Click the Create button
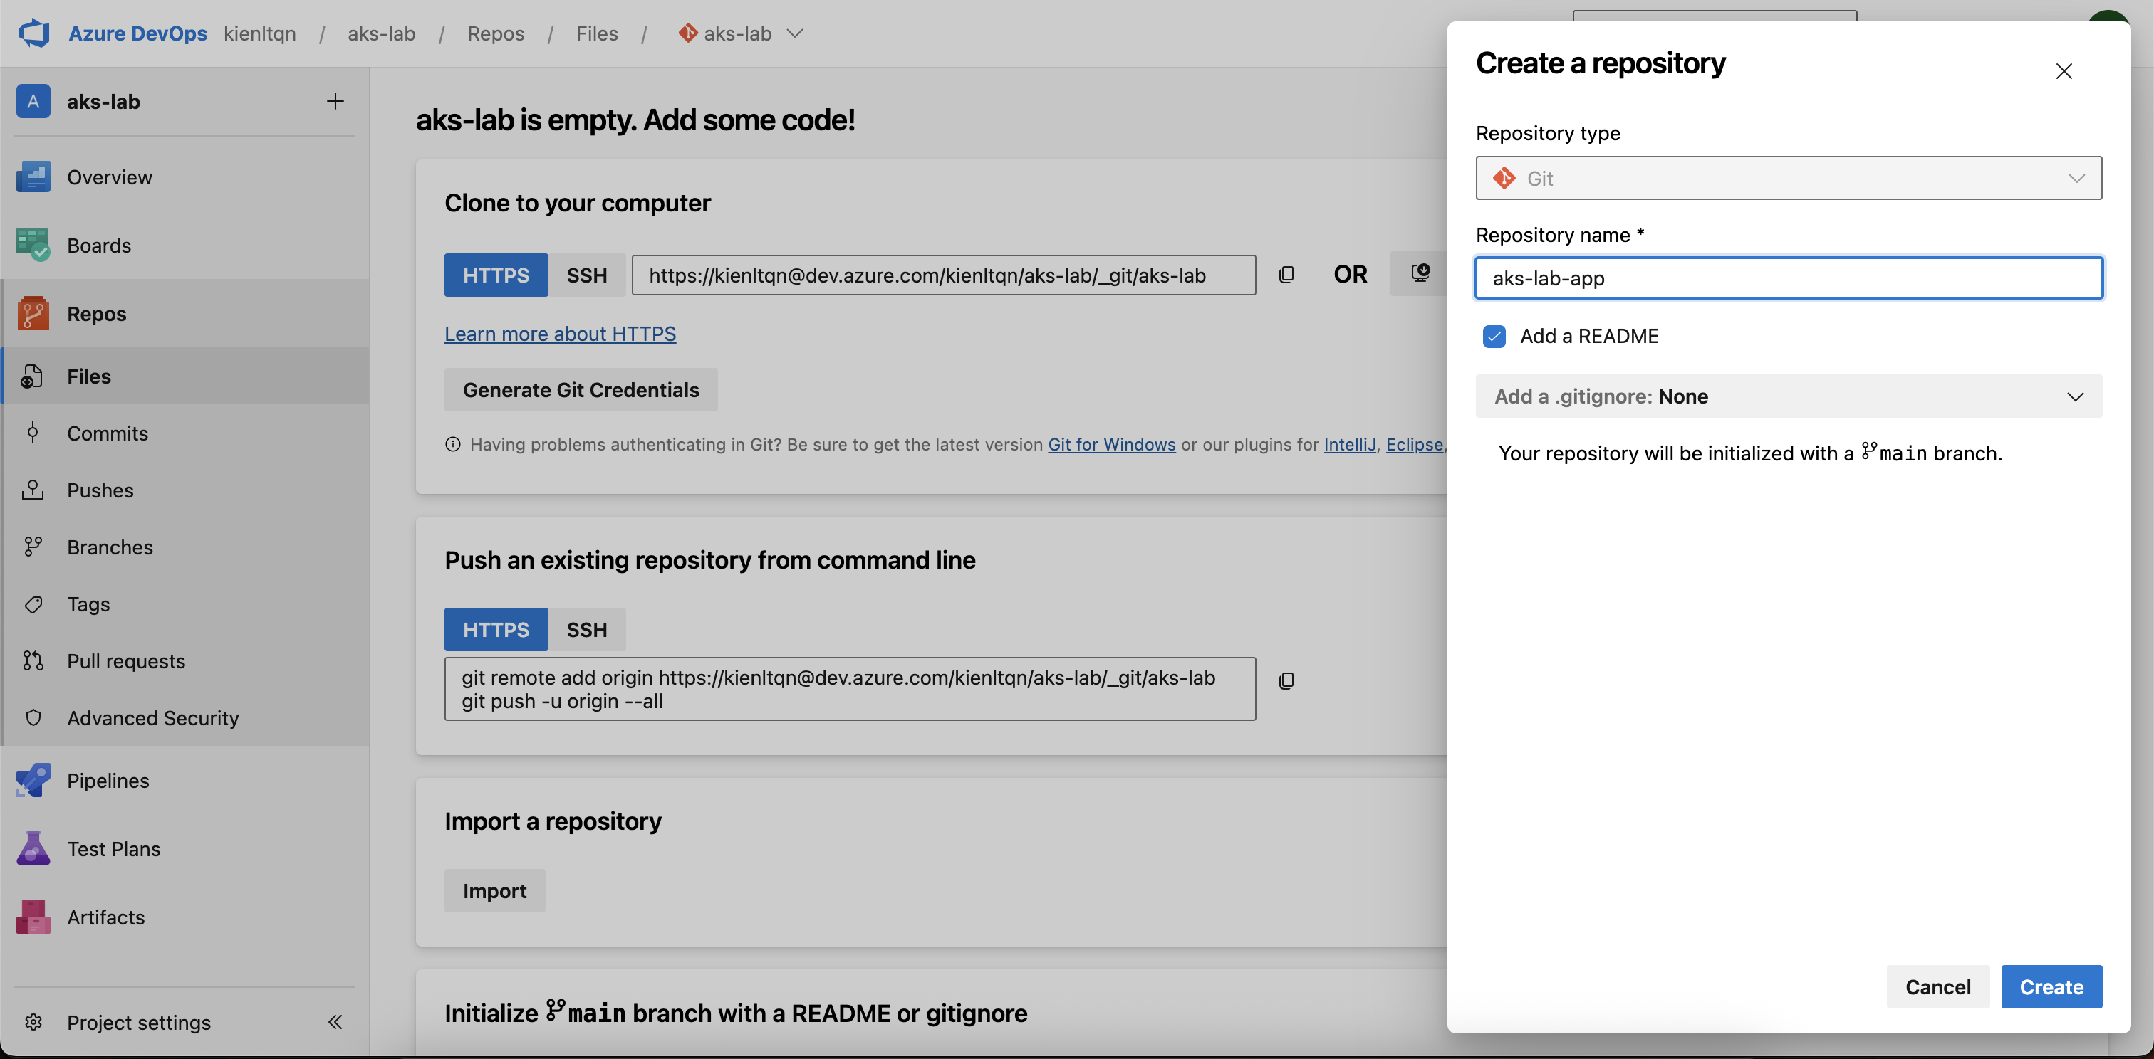 [x=2050, y=986]
